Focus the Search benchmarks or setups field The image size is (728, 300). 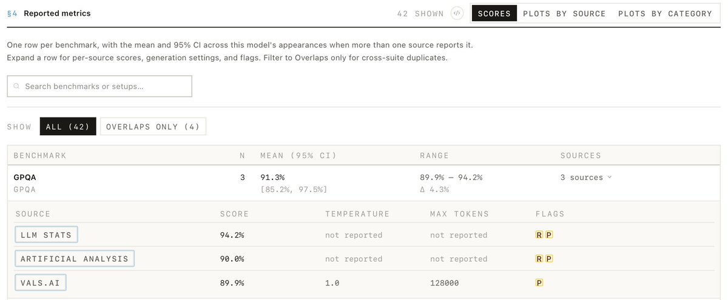(x=99, y=87)
